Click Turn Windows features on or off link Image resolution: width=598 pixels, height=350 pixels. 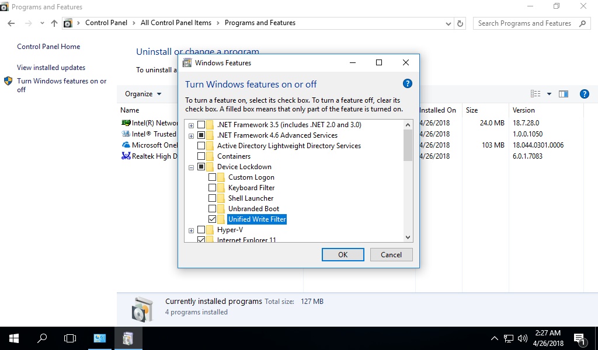(x=61, y=85)
